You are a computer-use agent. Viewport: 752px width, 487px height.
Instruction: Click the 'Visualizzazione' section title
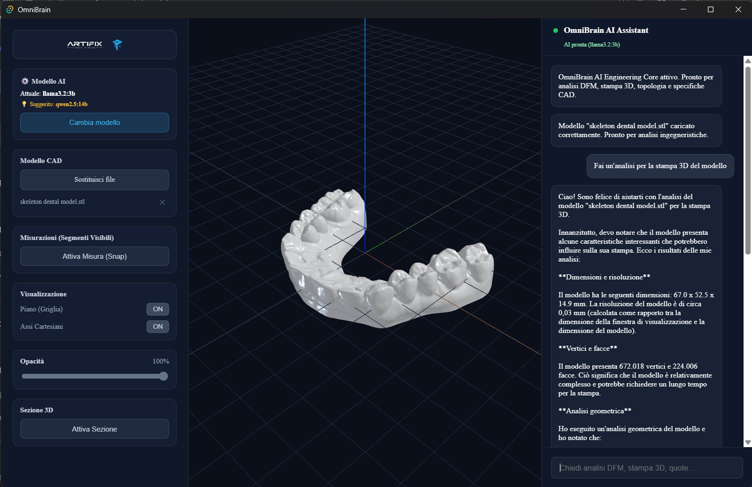[43, 294]
